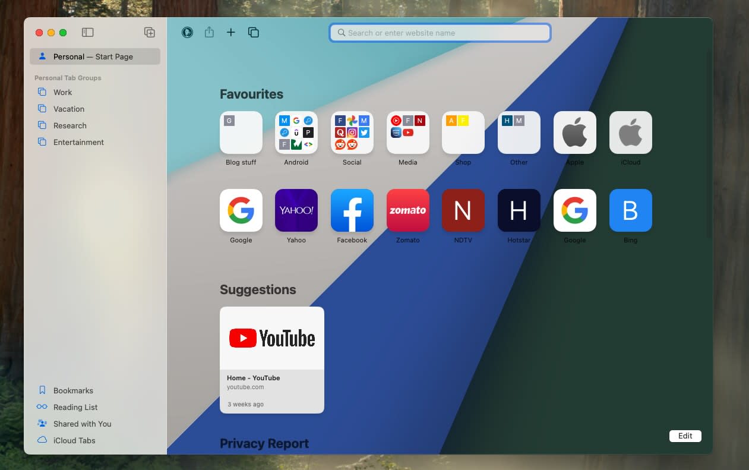
Task: Open the NDTV favourite
Action: [463, 210]
